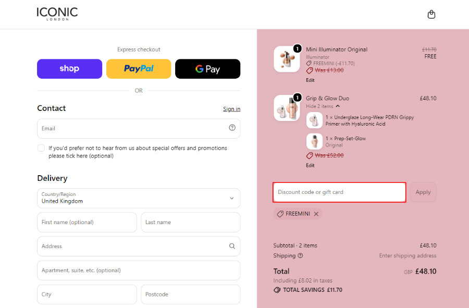Viewport: 469px width, 308px height.
Task: Focus the Discount code or gift card field
Action: [339, 192]
